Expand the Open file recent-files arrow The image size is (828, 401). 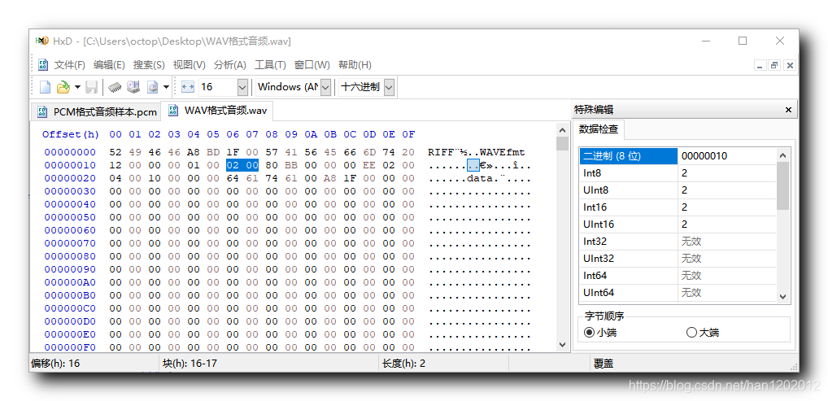[x=77, y=87]
